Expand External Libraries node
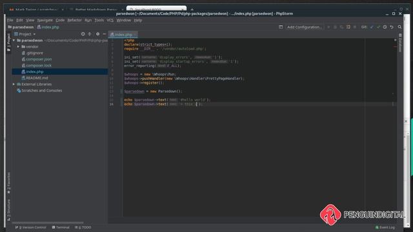 coord(14,84)
